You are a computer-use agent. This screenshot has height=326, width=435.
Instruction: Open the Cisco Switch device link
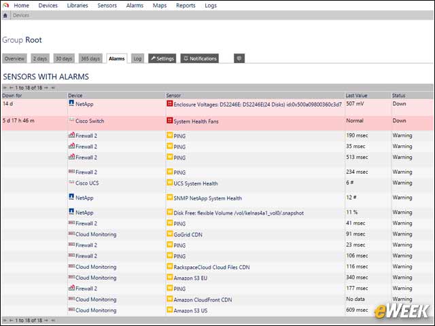click(90, 121)
